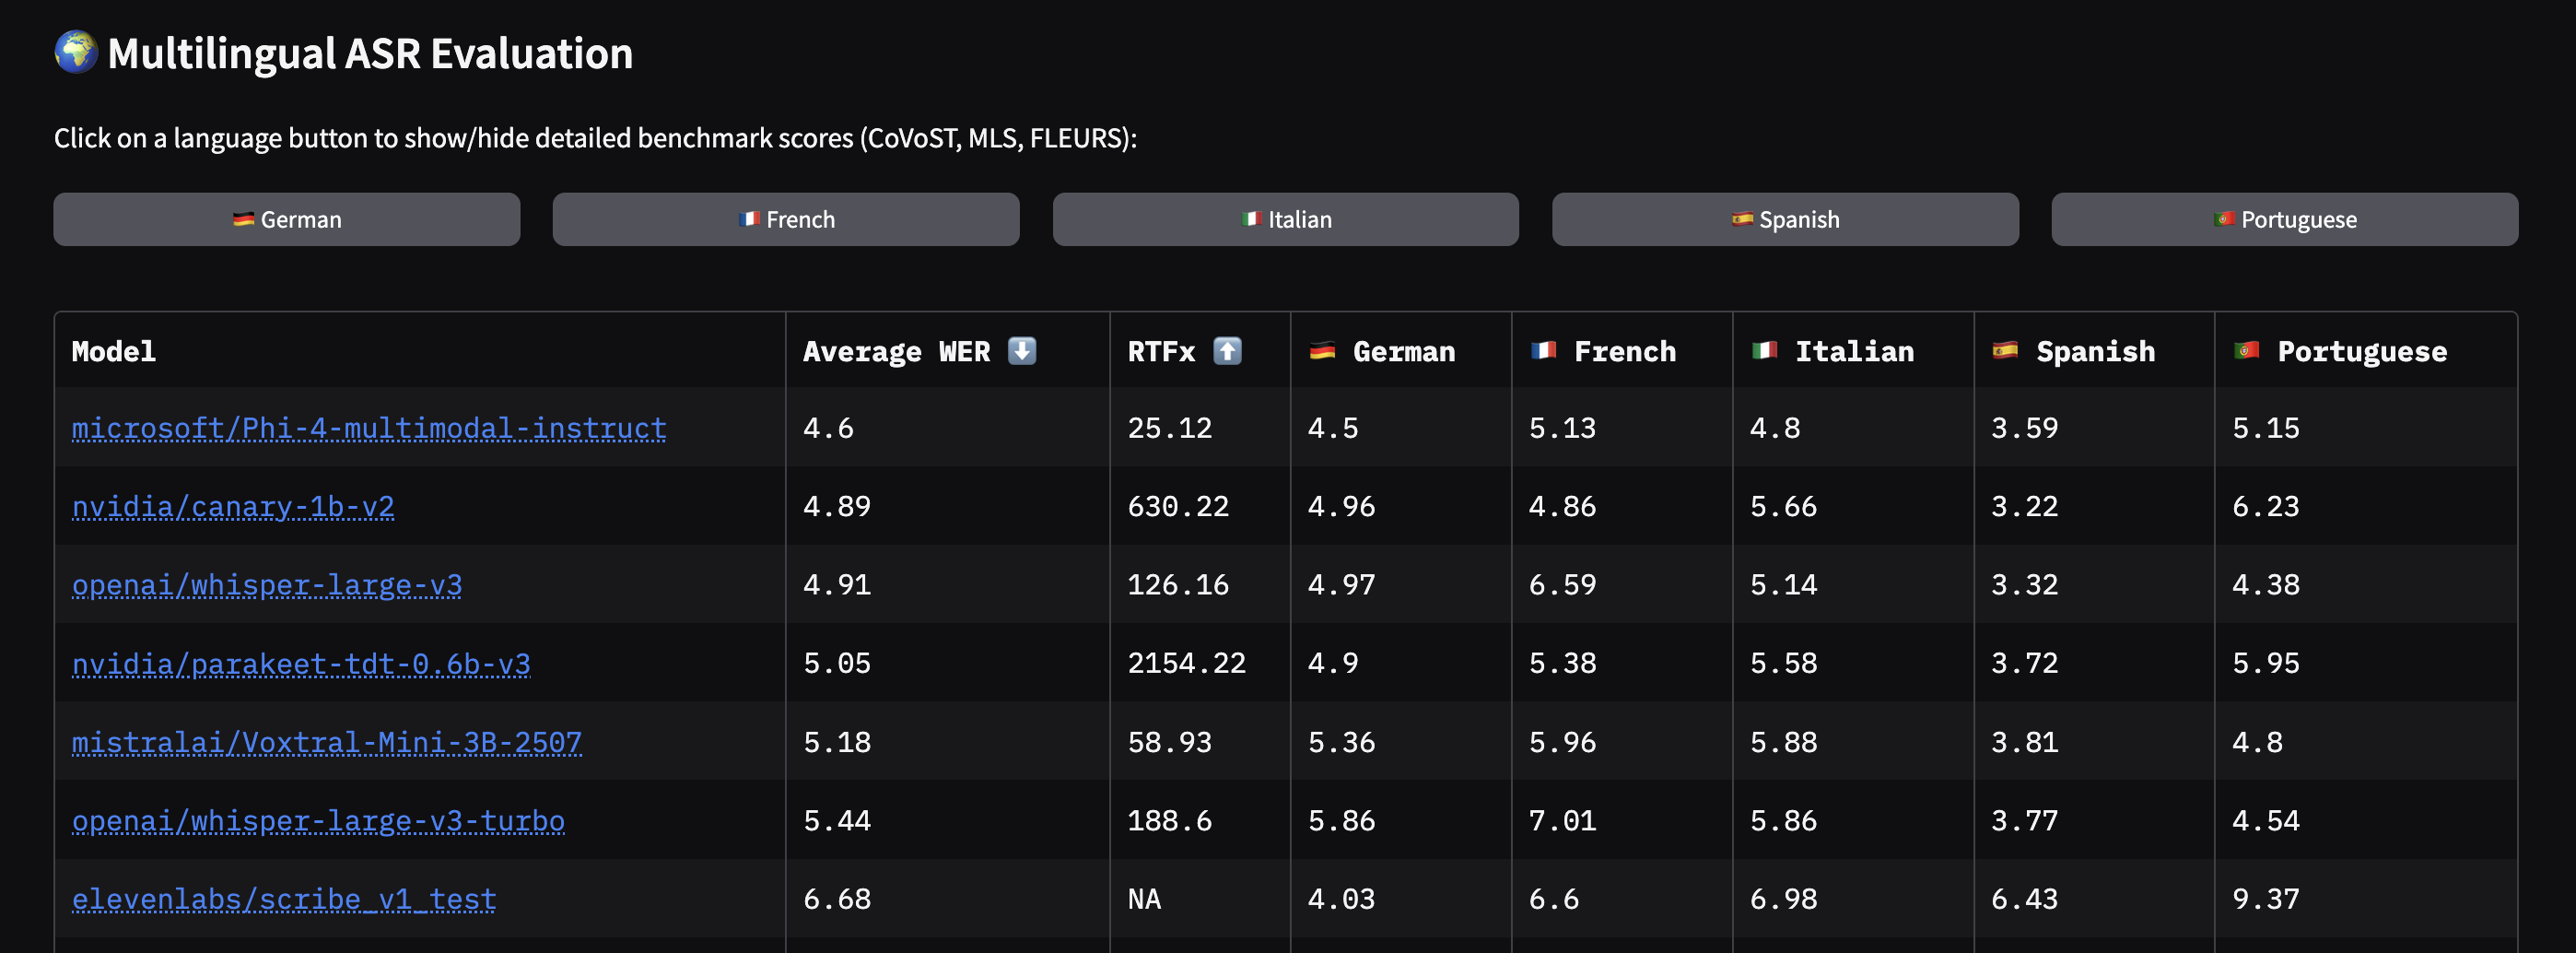
Task: Click the up arrow icon next to RTFx
Action: pyautogui.click(x=1227, y=351)
